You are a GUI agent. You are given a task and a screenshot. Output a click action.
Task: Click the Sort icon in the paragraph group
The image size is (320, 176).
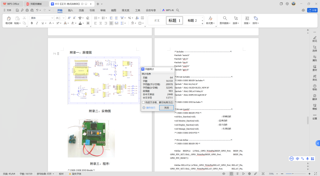(x=137, y=18)
